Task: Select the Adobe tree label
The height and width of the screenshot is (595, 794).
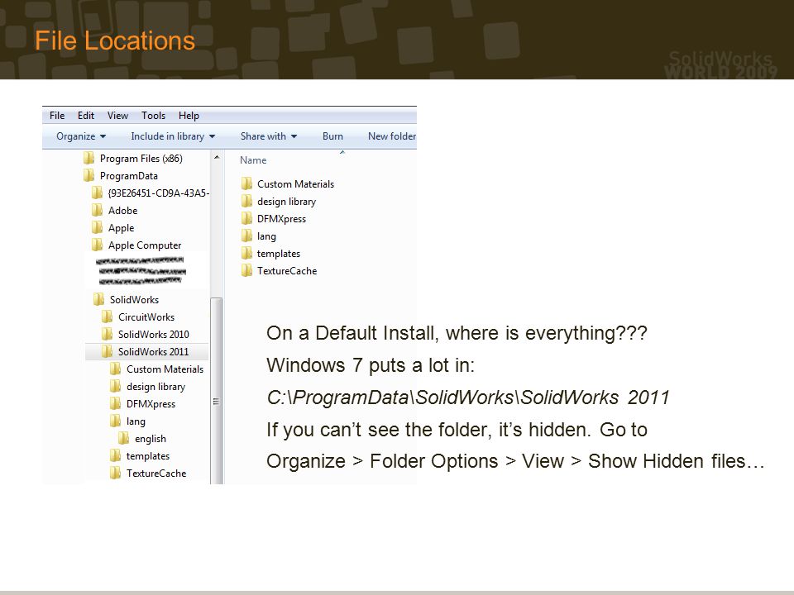Action: [x=122, y=211]
